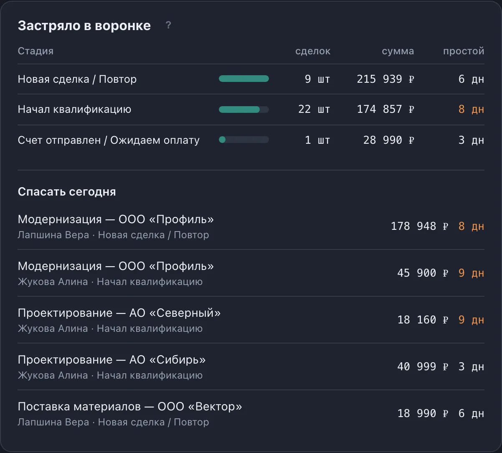
Task: Click 'Лапшина Вера · Новая сделка / Повтор' under Вектор
Action: (x=113, y=422)
